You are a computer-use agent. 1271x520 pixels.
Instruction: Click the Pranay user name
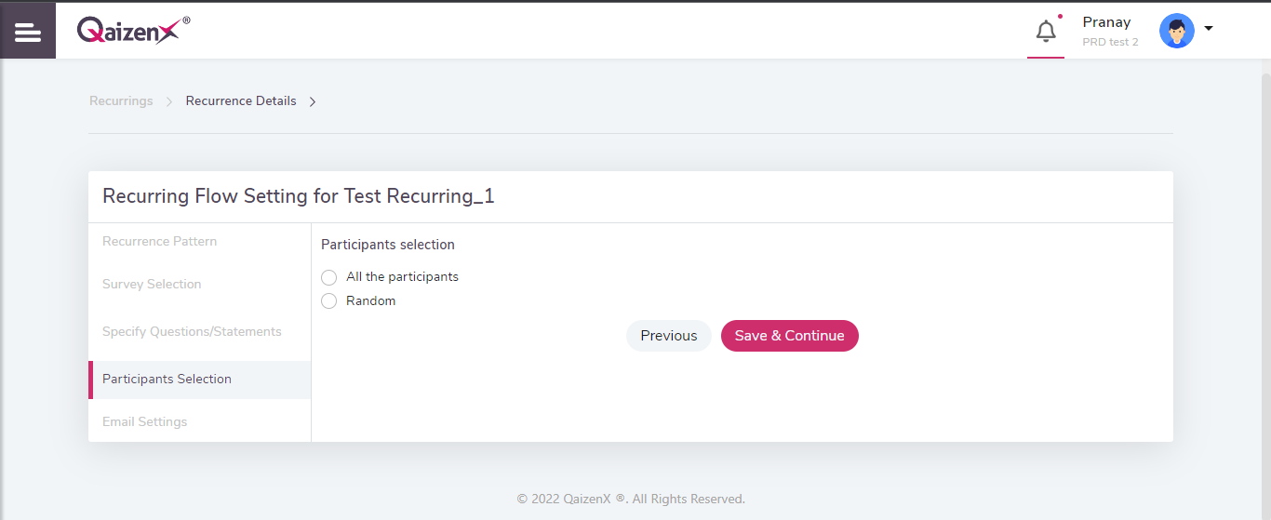(x=1106, y=22)
